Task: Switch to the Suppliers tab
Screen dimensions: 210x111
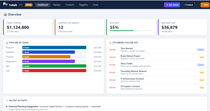Action: [x=83, y=5]
